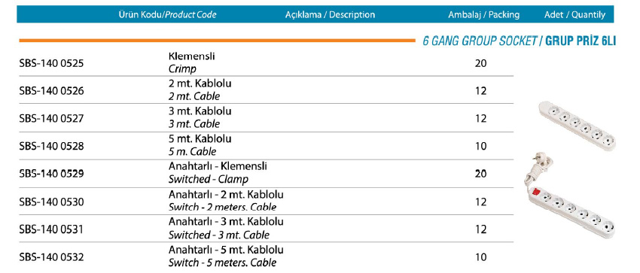This screenshot has width=640, height=273.
Task: Select the Ürün Kodu/Product Code header
Action: click(x=167, y=15)
